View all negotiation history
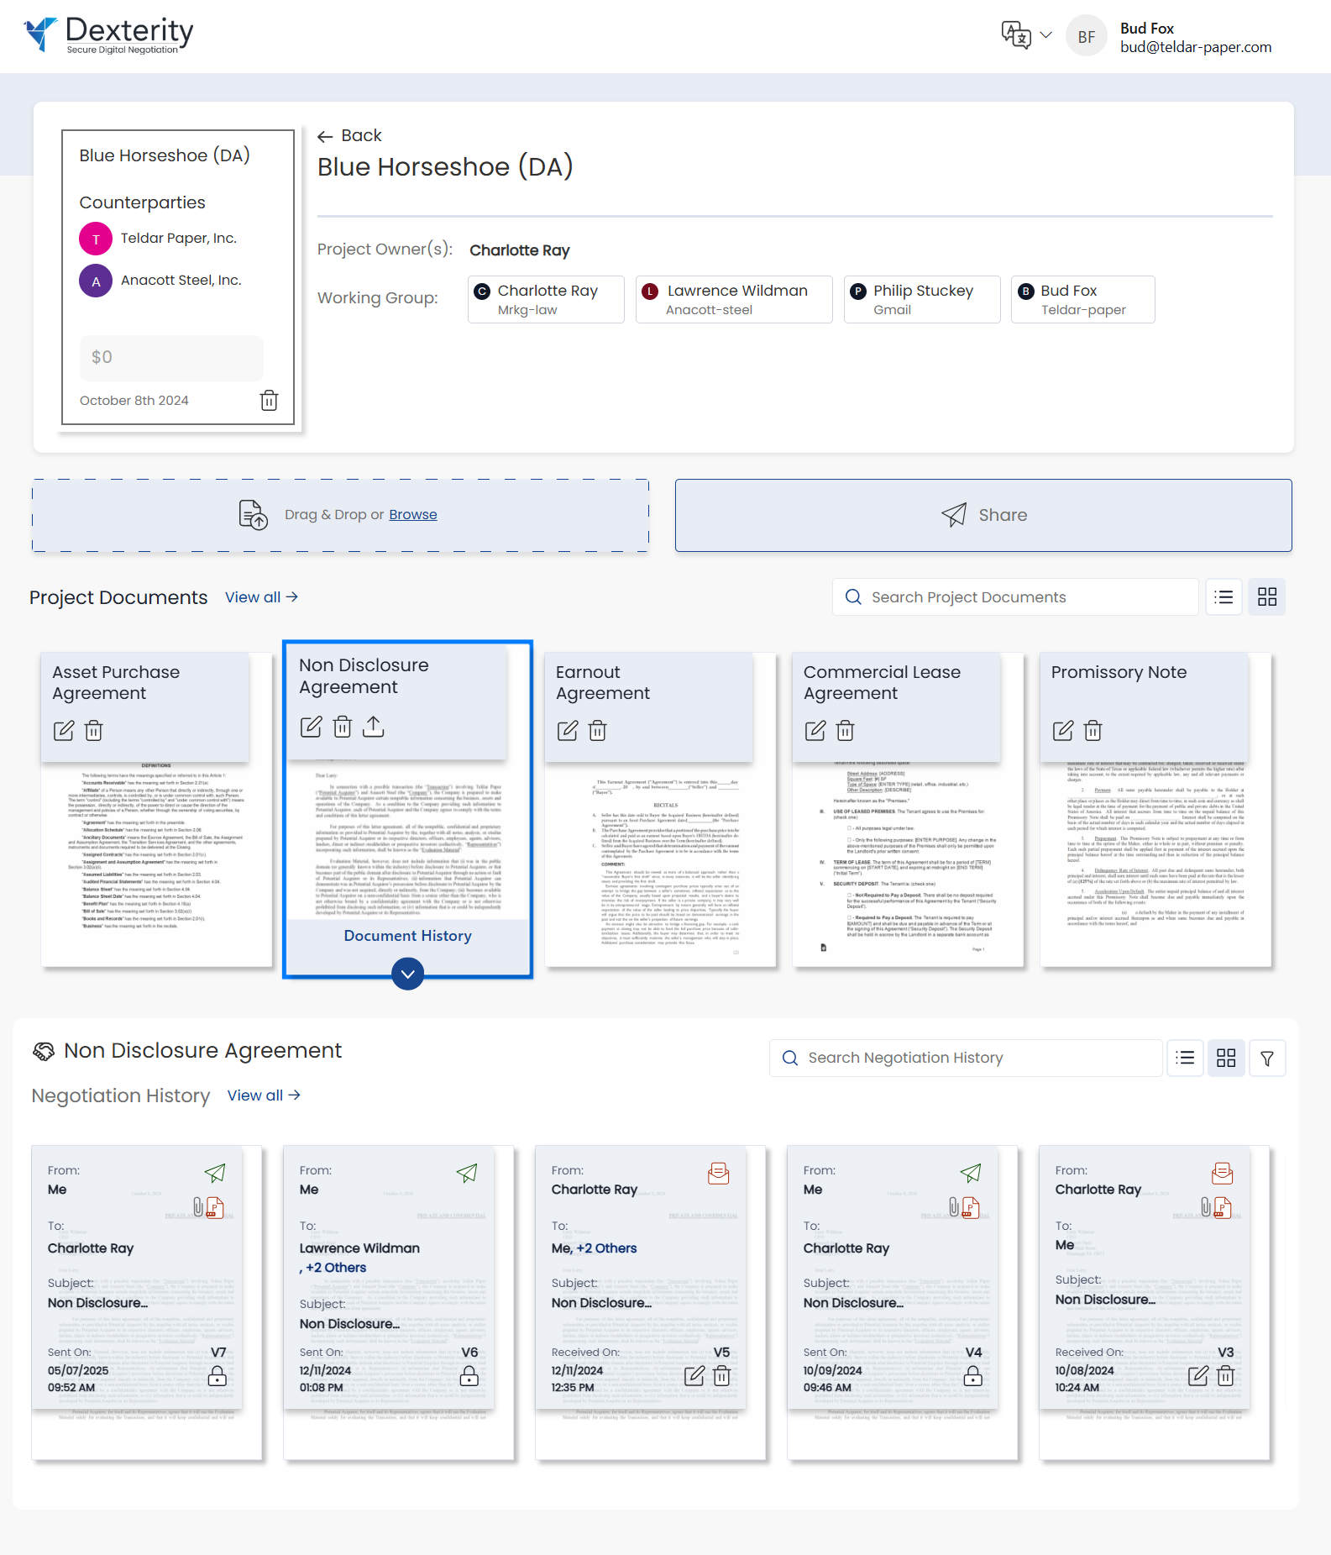The height and width of the screenshot is (1555, 1331). pyautogui.click(x=264, y=1095)
